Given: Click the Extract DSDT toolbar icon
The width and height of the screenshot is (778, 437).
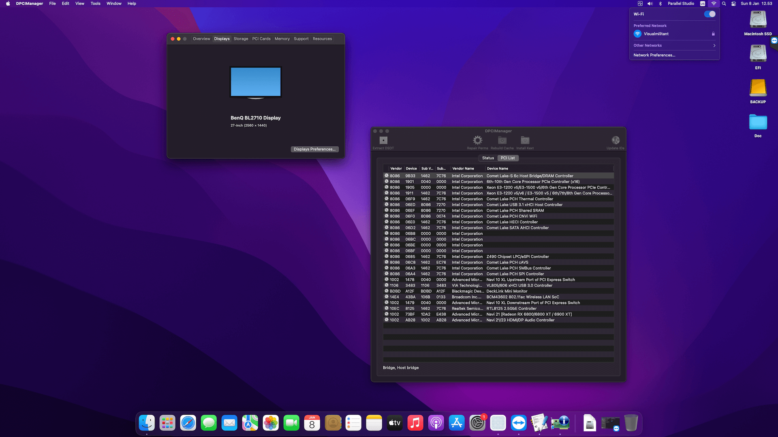Looking at the screenshot, I should click(x=383, y=140).
